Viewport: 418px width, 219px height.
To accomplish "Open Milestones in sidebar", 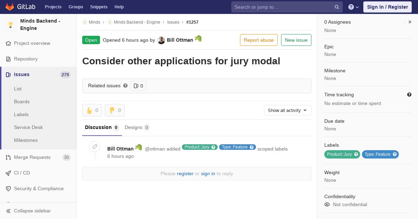I will (x=26, y=140).
